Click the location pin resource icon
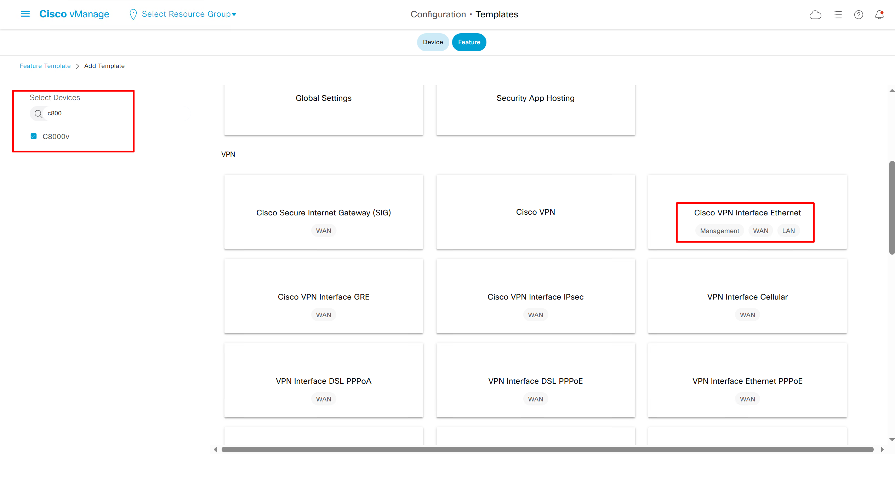895x487 pixels. 133,14
